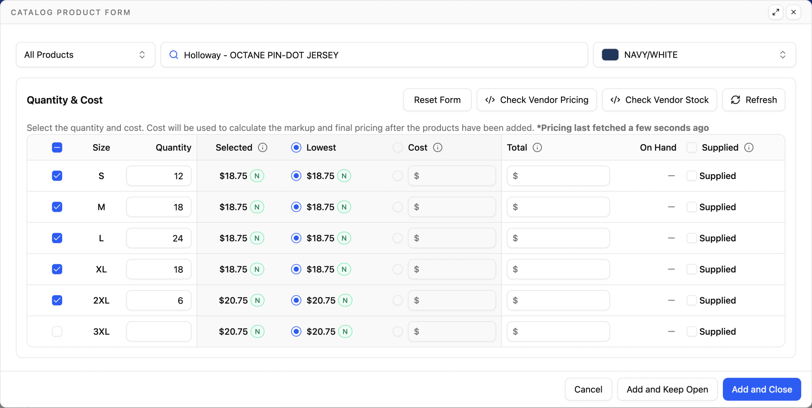Click the N badge beside L selected price
Viewport: 812px width, 408px height.
pyautogui.click(x=257, y=238)
